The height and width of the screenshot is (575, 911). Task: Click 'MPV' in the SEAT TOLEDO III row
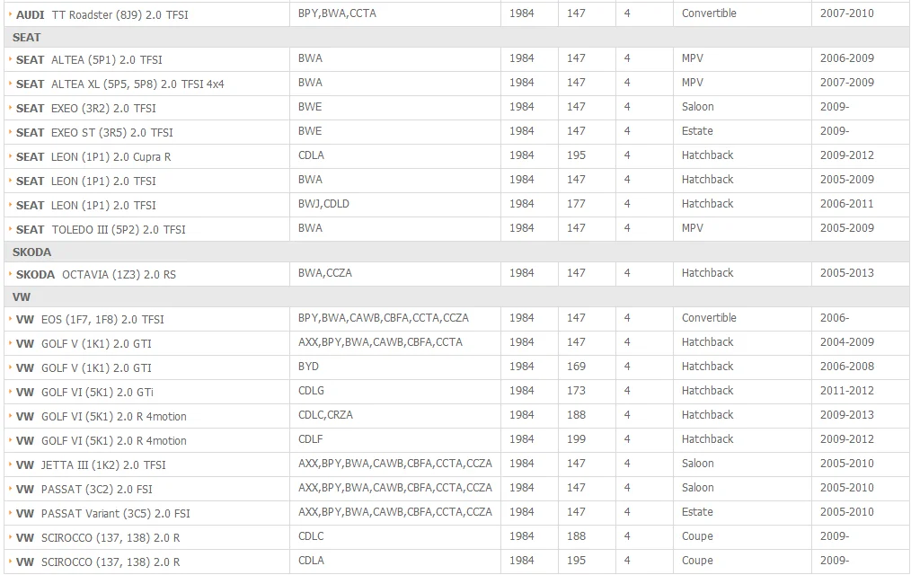693,228
